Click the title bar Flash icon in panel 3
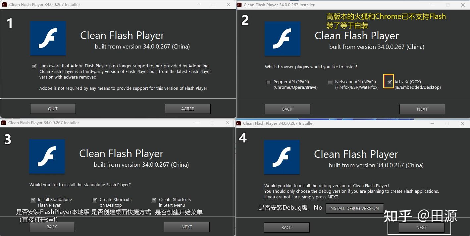Image resolution: width=470 pixels, height=236 pixels. point(4,122)
